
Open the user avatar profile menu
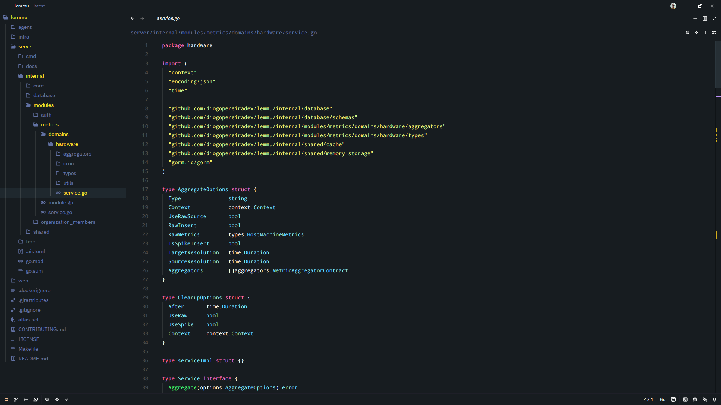[x=673, y=6]
